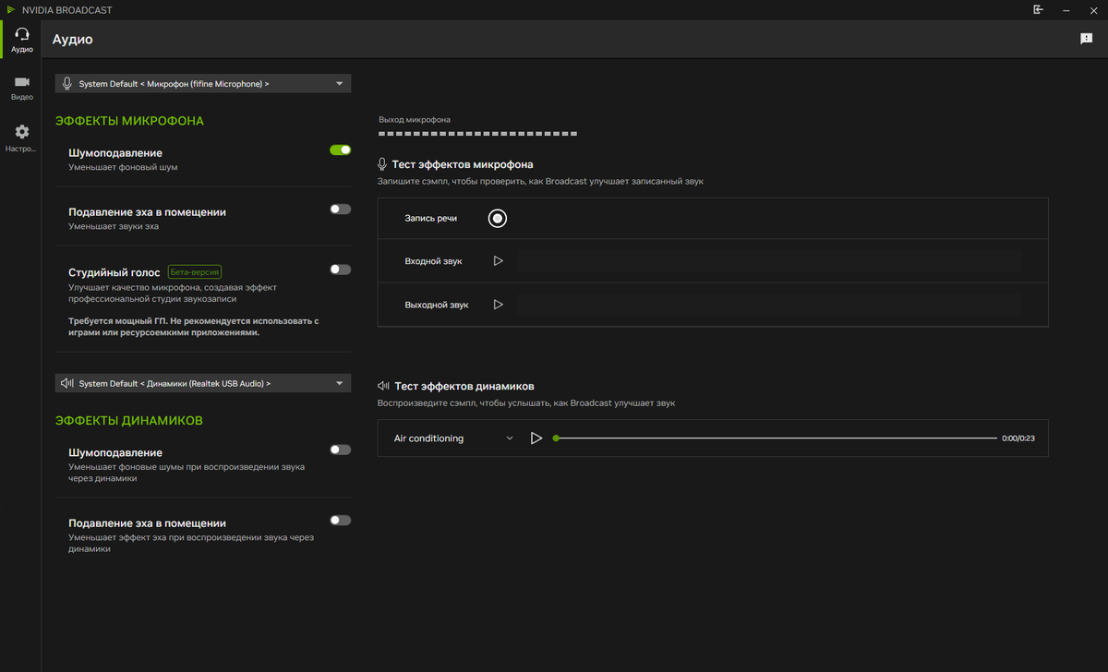Screen dimensions: 1108x672
Task: Click the Выход микрофона level meter
Action: click(x=478, y=134)
